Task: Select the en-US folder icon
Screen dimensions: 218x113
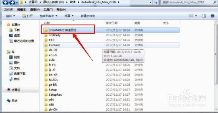Action: click(x=46, y=55)
